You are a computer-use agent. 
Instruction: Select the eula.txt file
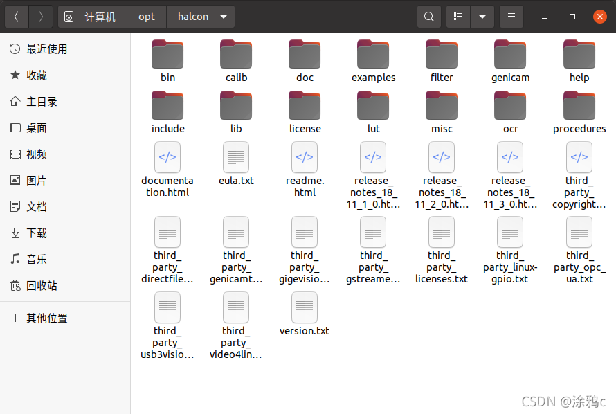(235, 157)
